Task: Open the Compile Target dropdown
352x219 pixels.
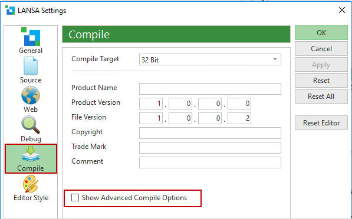Action: tap(210, 59)
